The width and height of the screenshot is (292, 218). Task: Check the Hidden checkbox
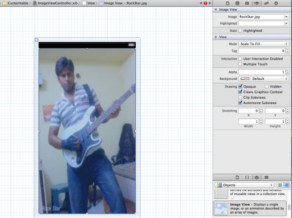267,87
